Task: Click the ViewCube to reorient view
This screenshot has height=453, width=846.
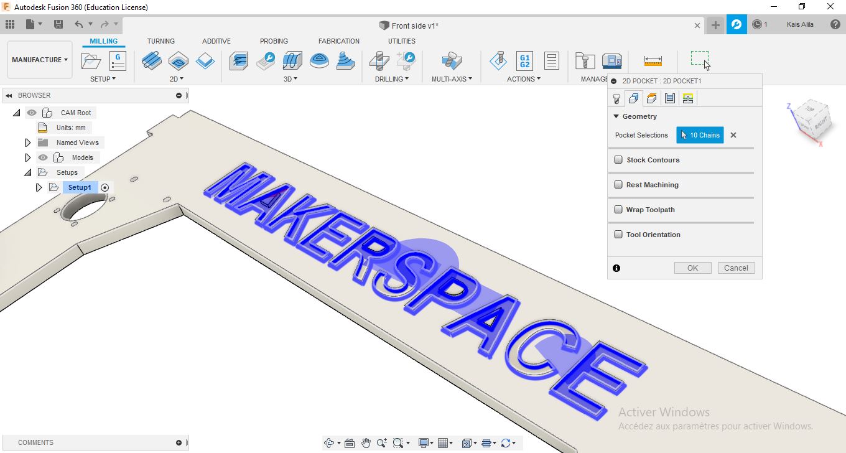Action: click(811, 119)
